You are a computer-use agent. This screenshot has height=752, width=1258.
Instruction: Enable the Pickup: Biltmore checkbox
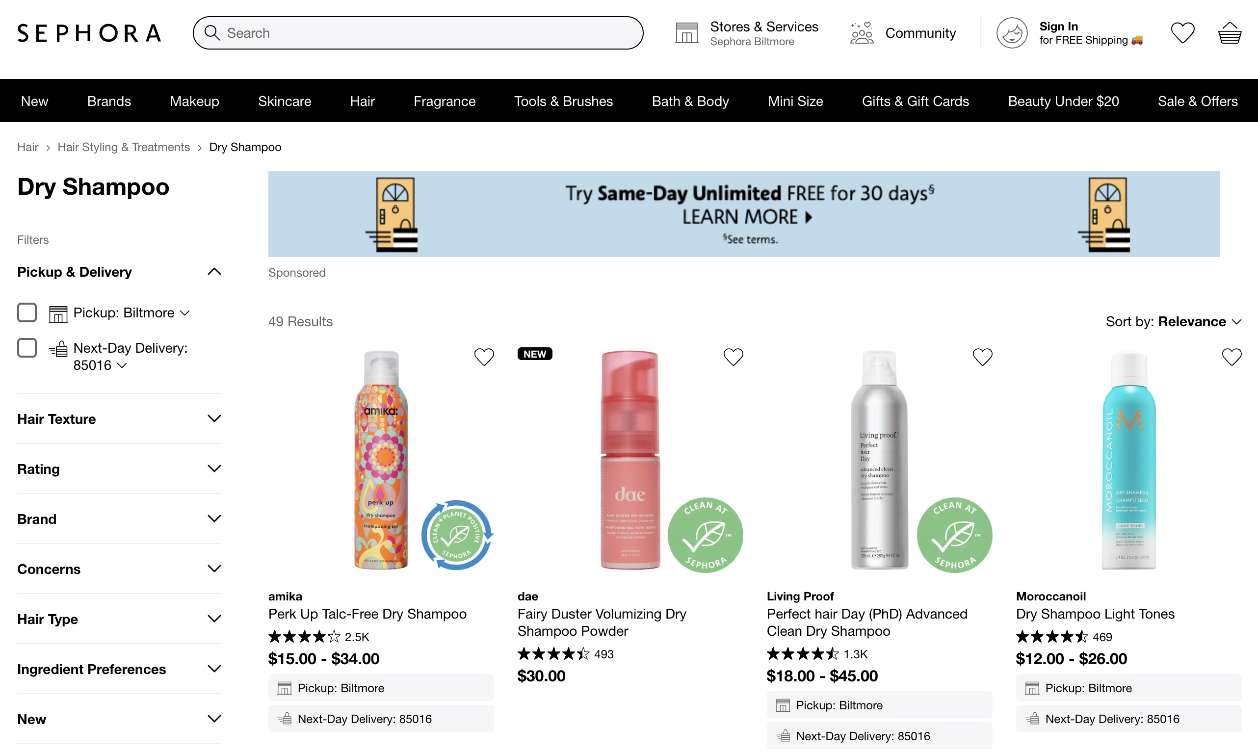point(27,312)
